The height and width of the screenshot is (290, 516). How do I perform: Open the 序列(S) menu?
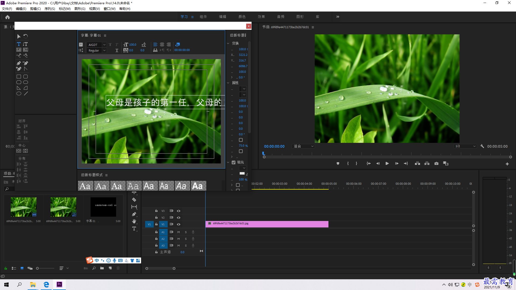(x=50, y=9)
